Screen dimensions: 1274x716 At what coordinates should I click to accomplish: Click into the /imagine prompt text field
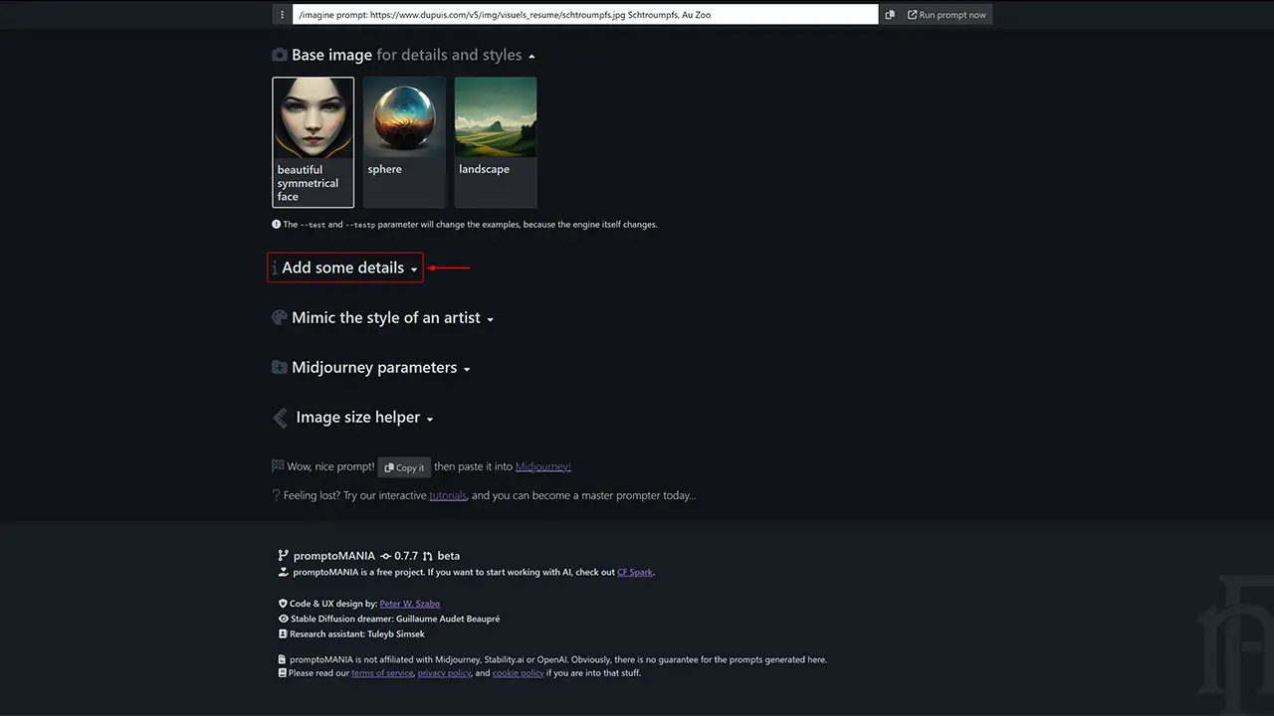(x=585, y=15)
